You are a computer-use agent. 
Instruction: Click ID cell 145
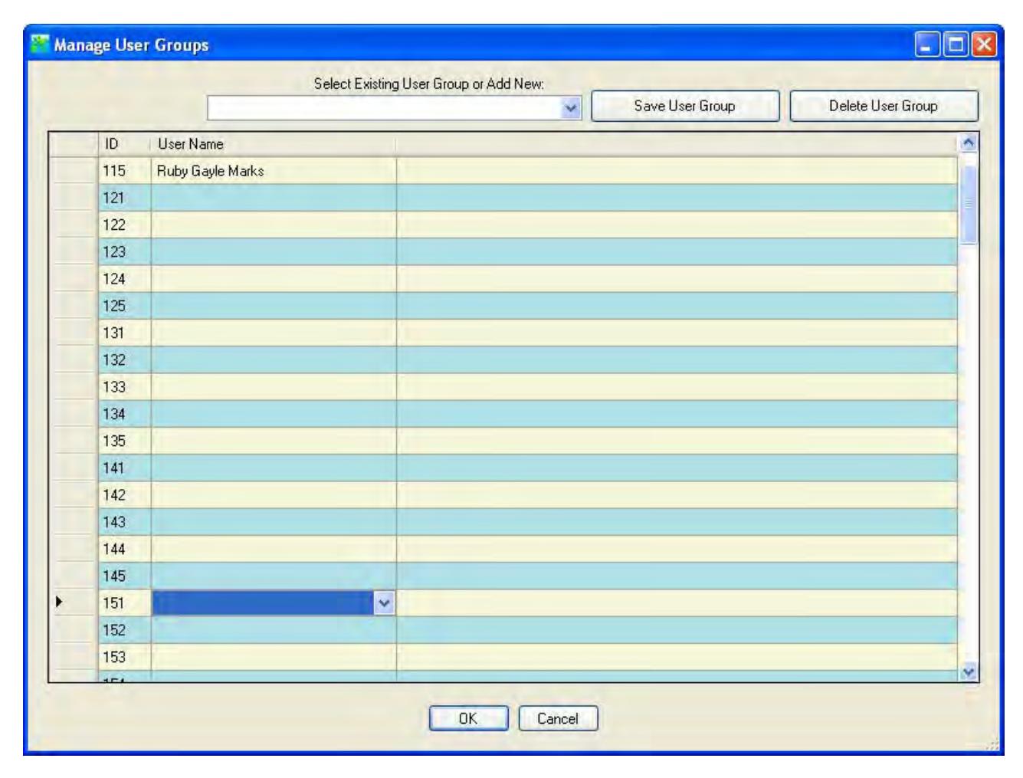[125, 576]
